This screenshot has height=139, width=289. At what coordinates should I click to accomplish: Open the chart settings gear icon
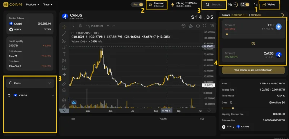209,111
